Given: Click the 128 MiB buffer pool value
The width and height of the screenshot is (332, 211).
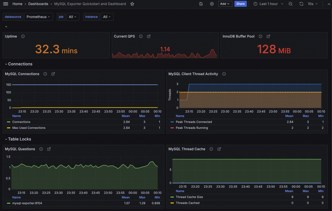Looking at the screenshot, I should click(x=274, y=49).
